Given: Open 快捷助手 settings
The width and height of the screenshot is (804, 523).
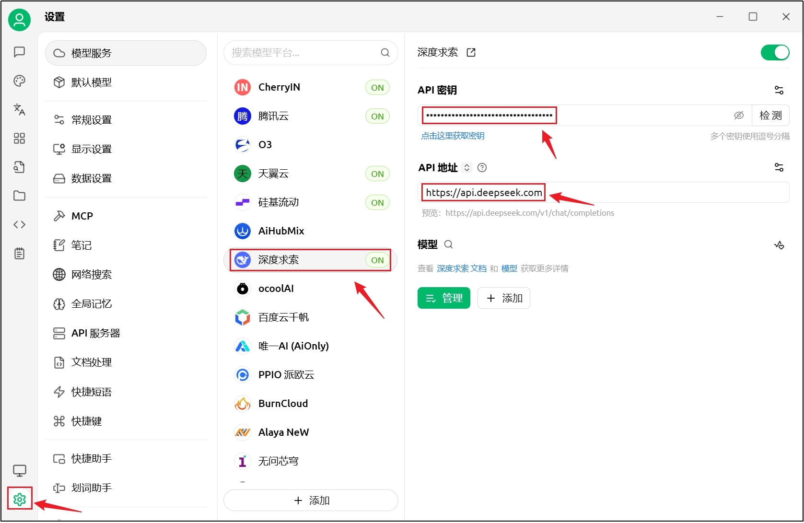Looking at the screenshot, I should pos(126,459).
